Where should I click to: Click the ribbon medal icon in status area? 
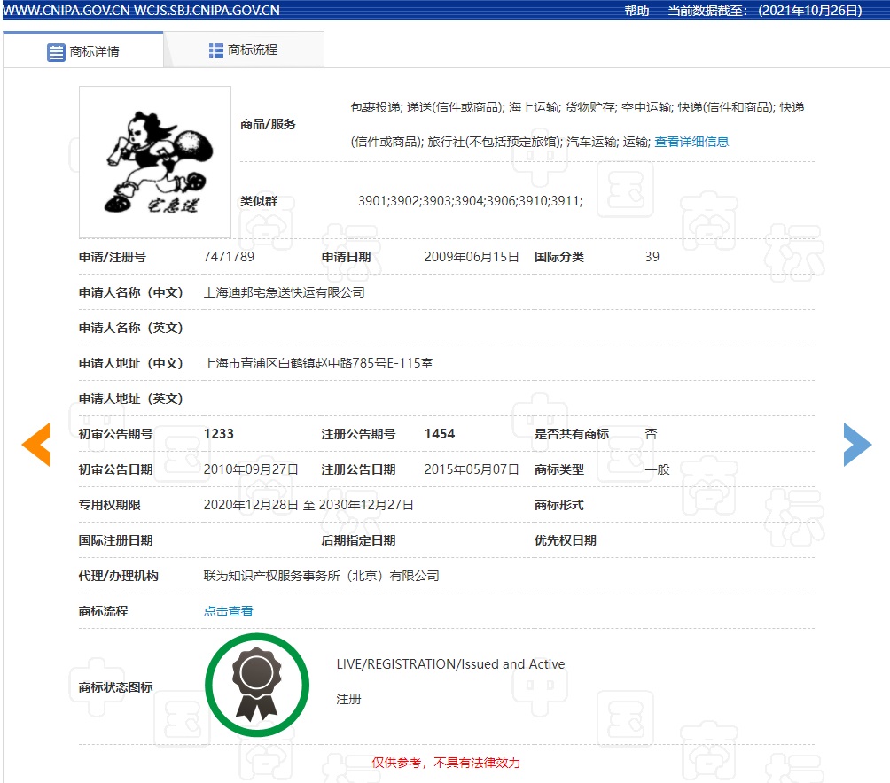tap(257, 684)
